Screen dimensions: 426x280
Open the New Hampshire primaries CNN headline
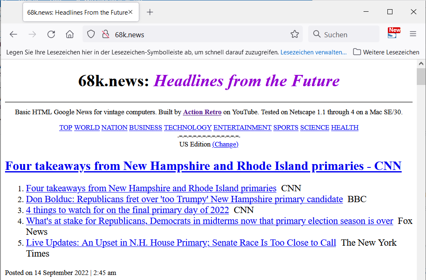coord(203,166)
